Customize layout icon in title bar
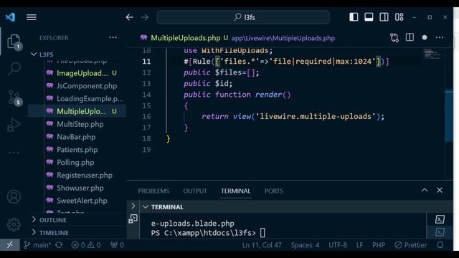The height and width of the screenshot is (258, 459). coord(399,17)
